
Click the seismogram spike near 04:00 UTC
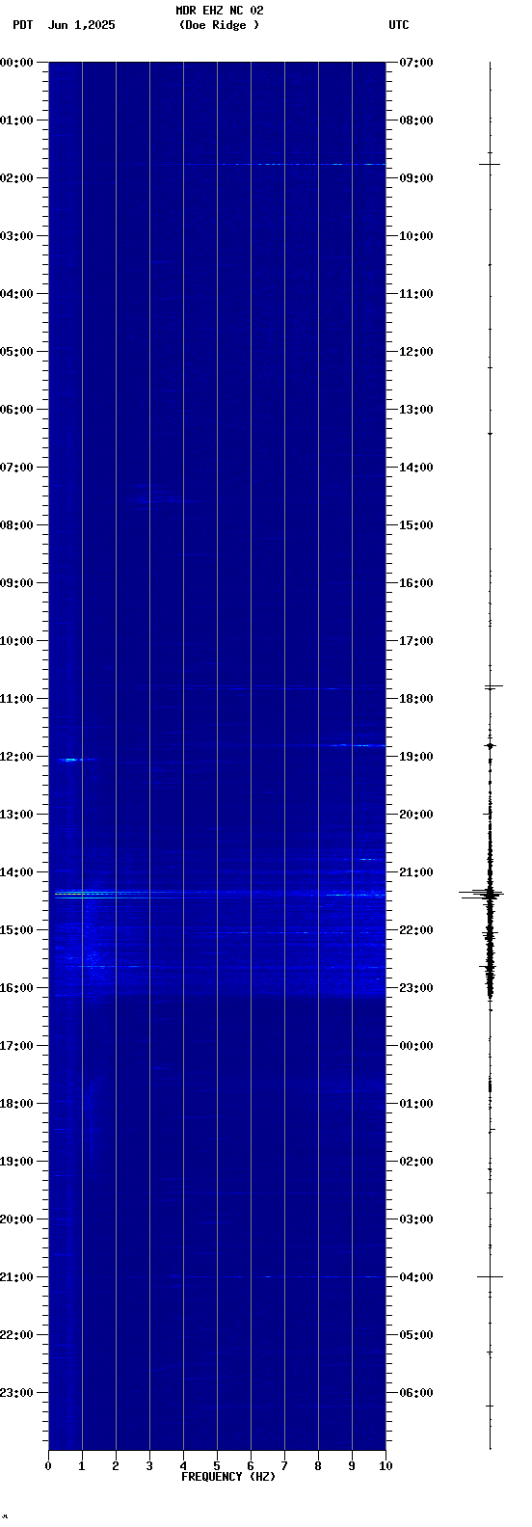(x=490, y=1276)
